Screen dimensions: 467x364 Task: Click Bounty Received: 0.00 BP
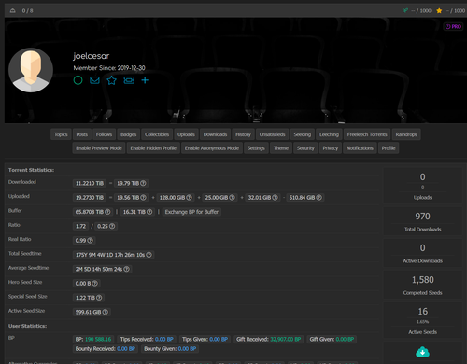pos(106,349)
